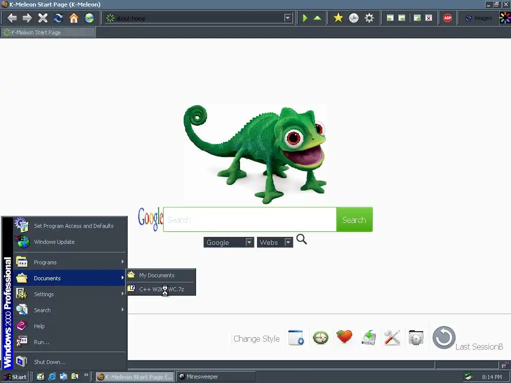511x383 pixels.
Task: Open the Google search engine dropdown
Action: 229,242
